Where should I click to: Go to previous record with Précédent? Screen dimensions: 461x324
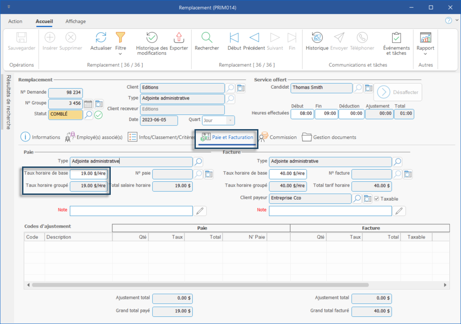[254, 38]
